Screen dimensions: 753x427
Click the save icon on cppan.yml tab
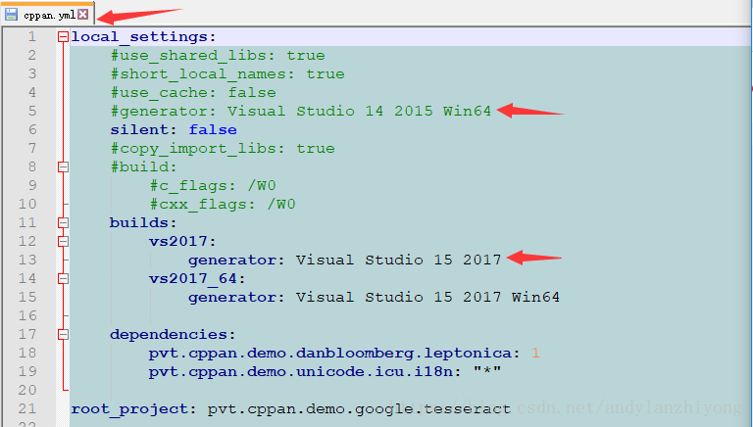pyautogui.click(x=12, y=15)
